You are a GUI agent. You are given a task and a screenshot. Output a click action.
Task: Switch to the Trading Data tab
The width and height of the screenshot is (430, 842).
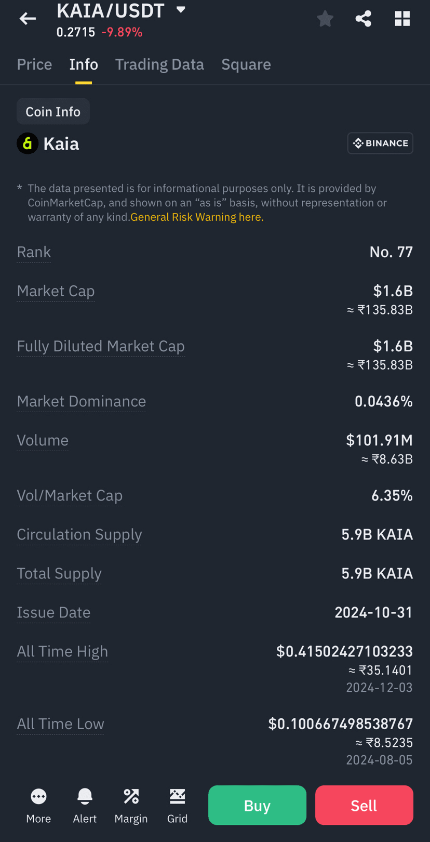(x=159, y=64)
